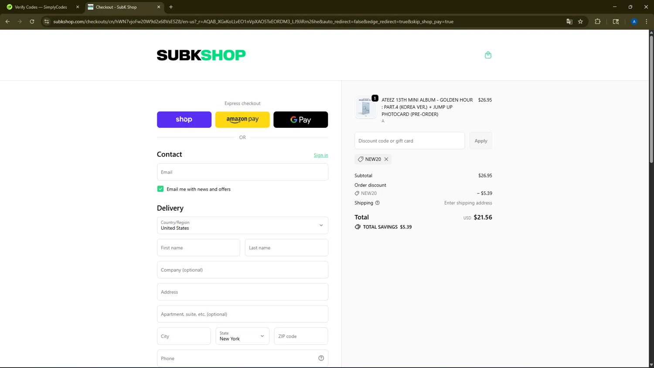Open site information icon in address bar
654x368 pixels.
pos(47,21)
